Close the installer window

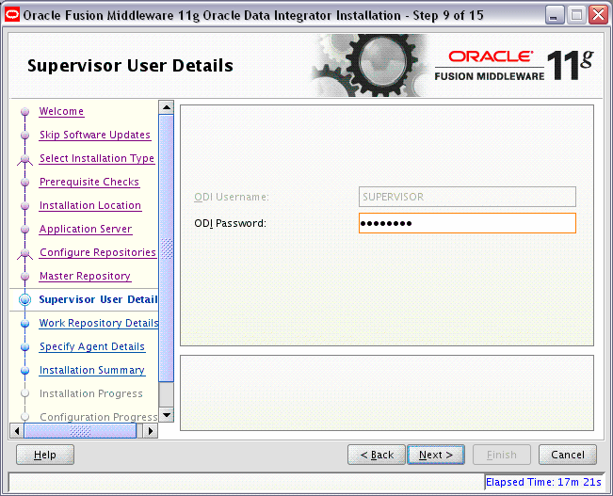point(599,15)
